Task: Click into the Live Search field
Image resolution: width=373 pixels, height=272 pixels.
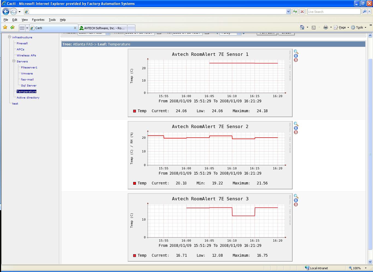Action: [x=334, y=11]
